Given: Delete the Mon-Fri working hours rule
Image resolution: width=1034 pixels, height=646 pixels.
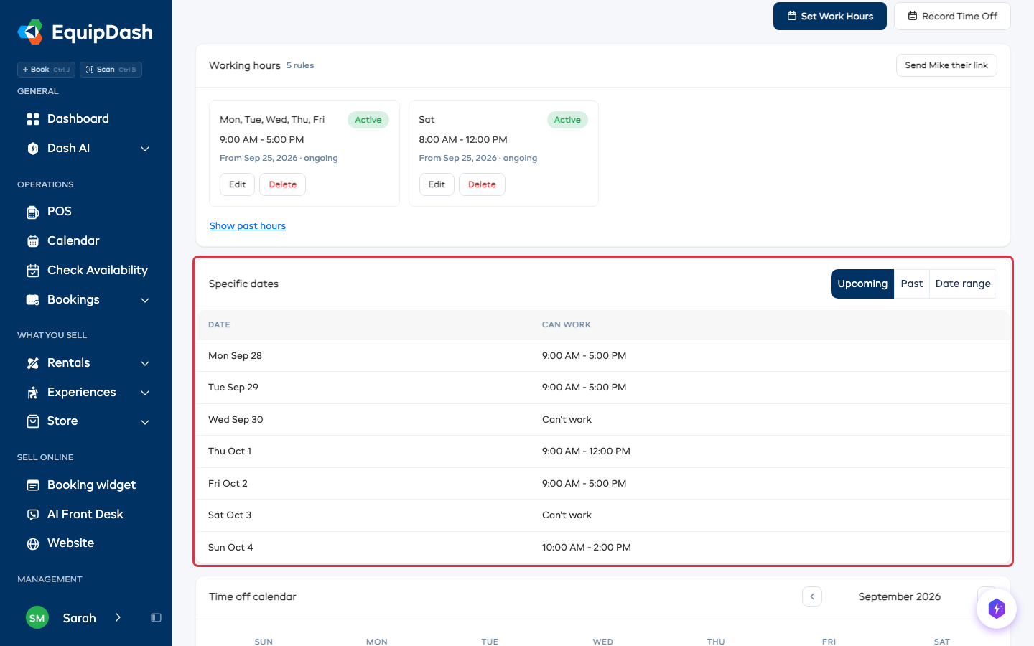Looking at the screenshot, I should [x=282, y=184].
